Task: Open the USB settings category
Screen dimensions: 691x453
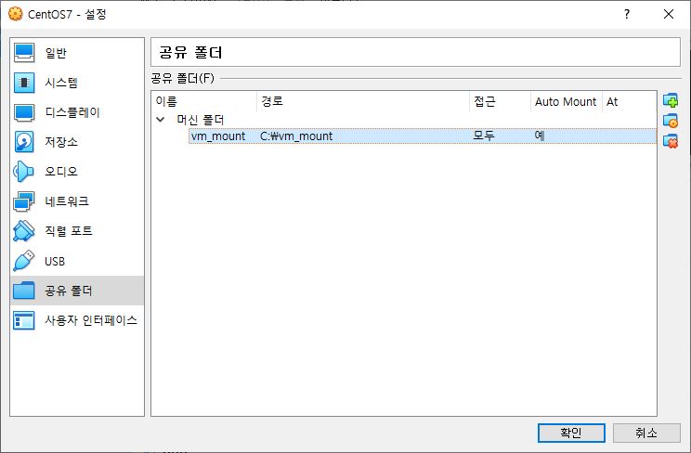Action: click(77, 261)
